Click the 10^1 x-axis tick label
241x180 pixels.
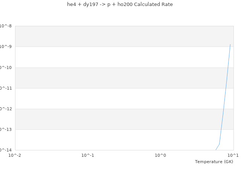point(233,155)
